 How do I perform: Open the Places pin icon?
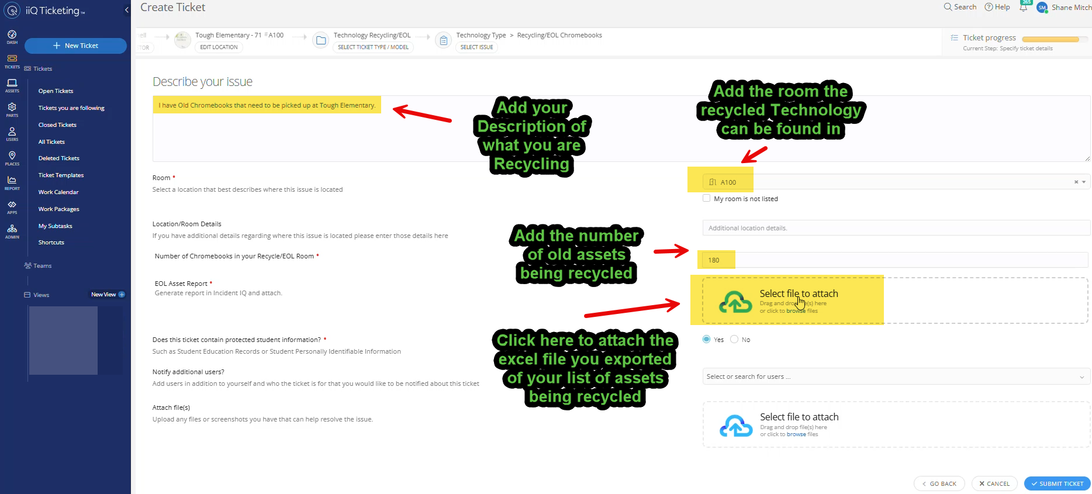[12, 158]
